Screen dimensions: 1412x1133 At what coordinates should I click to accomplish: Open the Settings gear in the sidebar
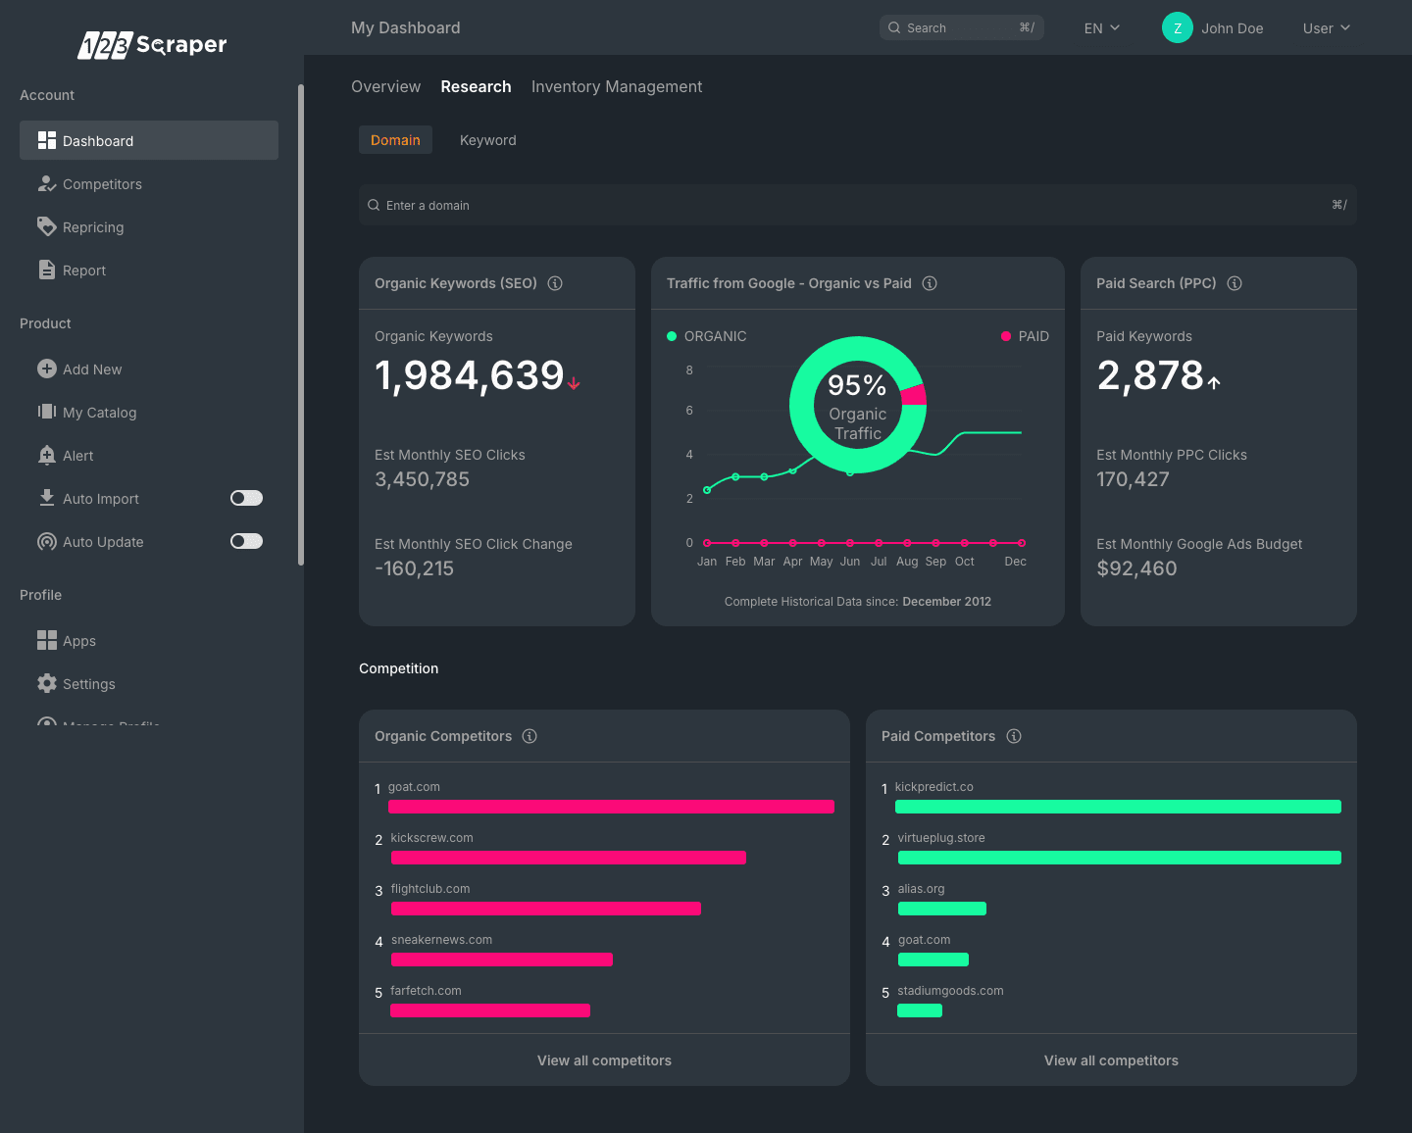click(47, 683)
